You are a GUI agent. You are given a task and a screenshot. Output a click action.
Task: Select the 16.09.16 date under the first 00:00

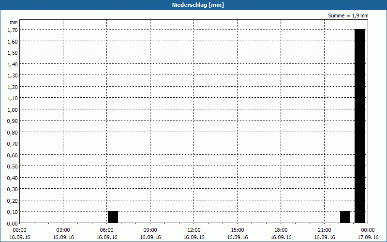tap(20, 237)
